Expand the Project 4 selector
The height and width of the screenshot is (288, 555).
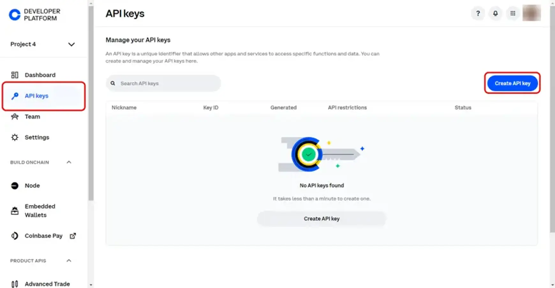pos(71,44)
